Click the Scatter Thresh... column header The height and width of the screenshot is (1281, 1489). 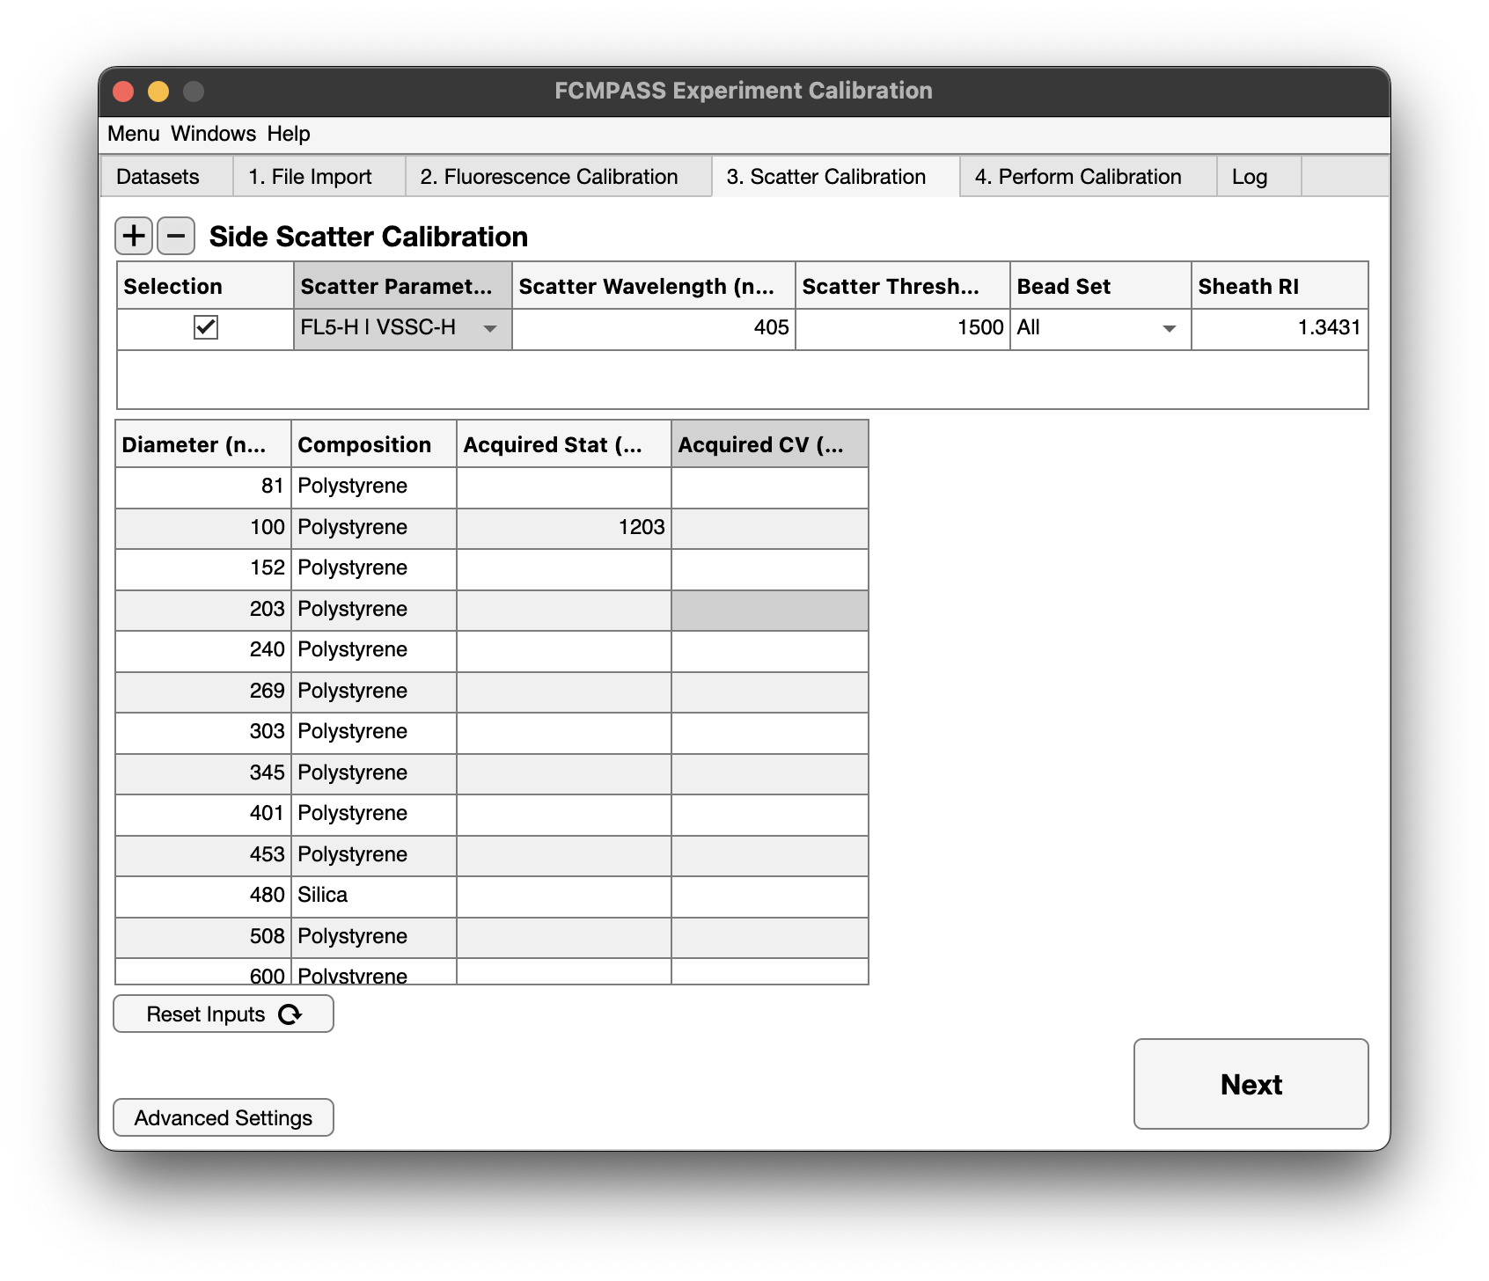tap(902, 286)
